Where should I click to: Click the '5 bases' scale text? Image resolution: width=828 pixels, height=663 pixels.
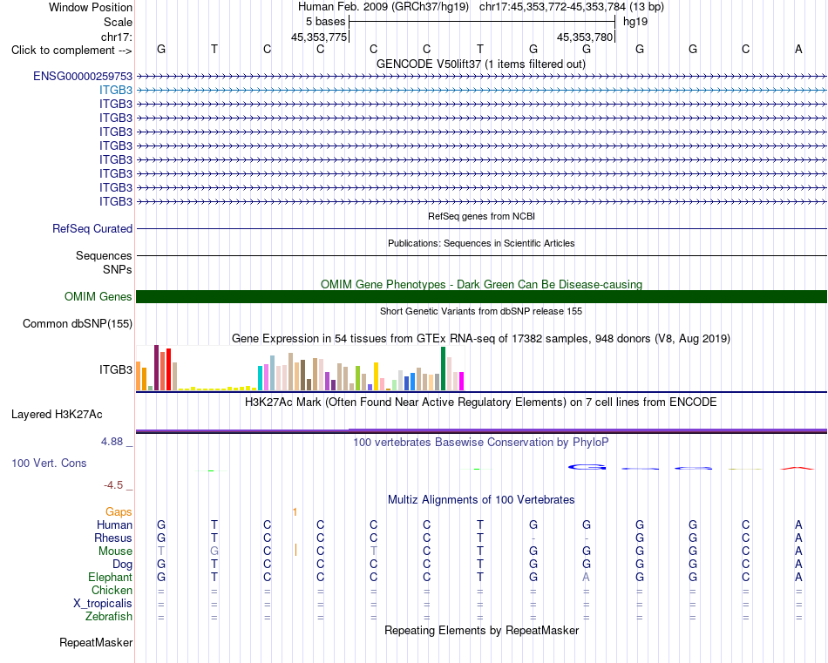click(325, 22)
